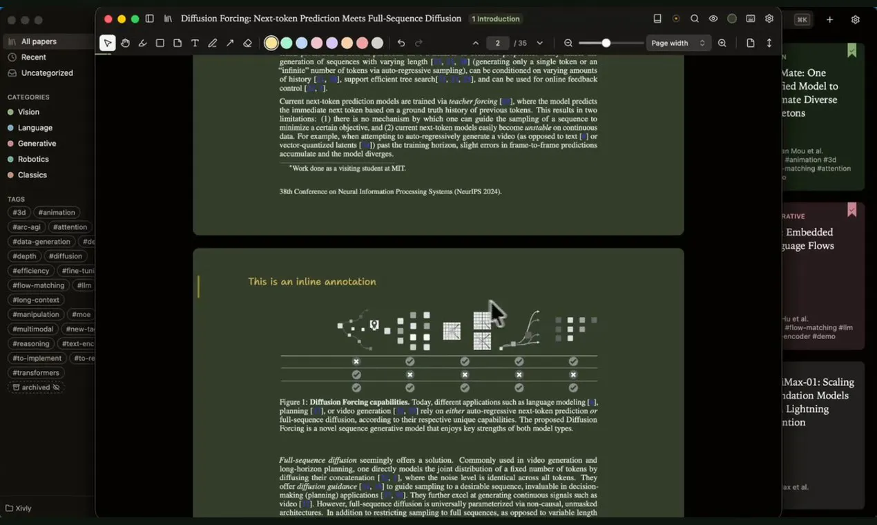Choose the green highlight color
The width and height of the screenshot is (877, 525).
(x=287, y=43)
